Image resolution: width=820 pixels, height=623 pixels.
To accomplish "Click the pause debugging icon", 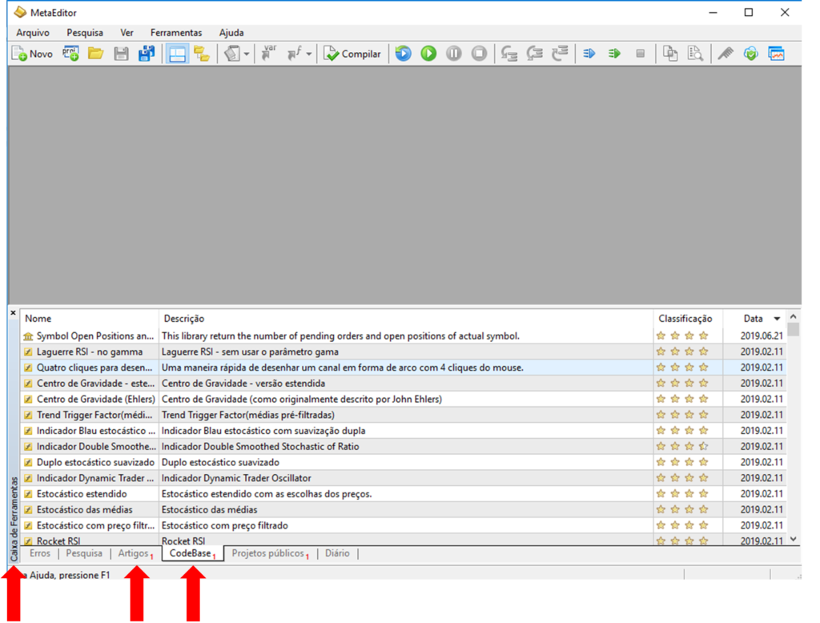I will (x=454, y=54).
